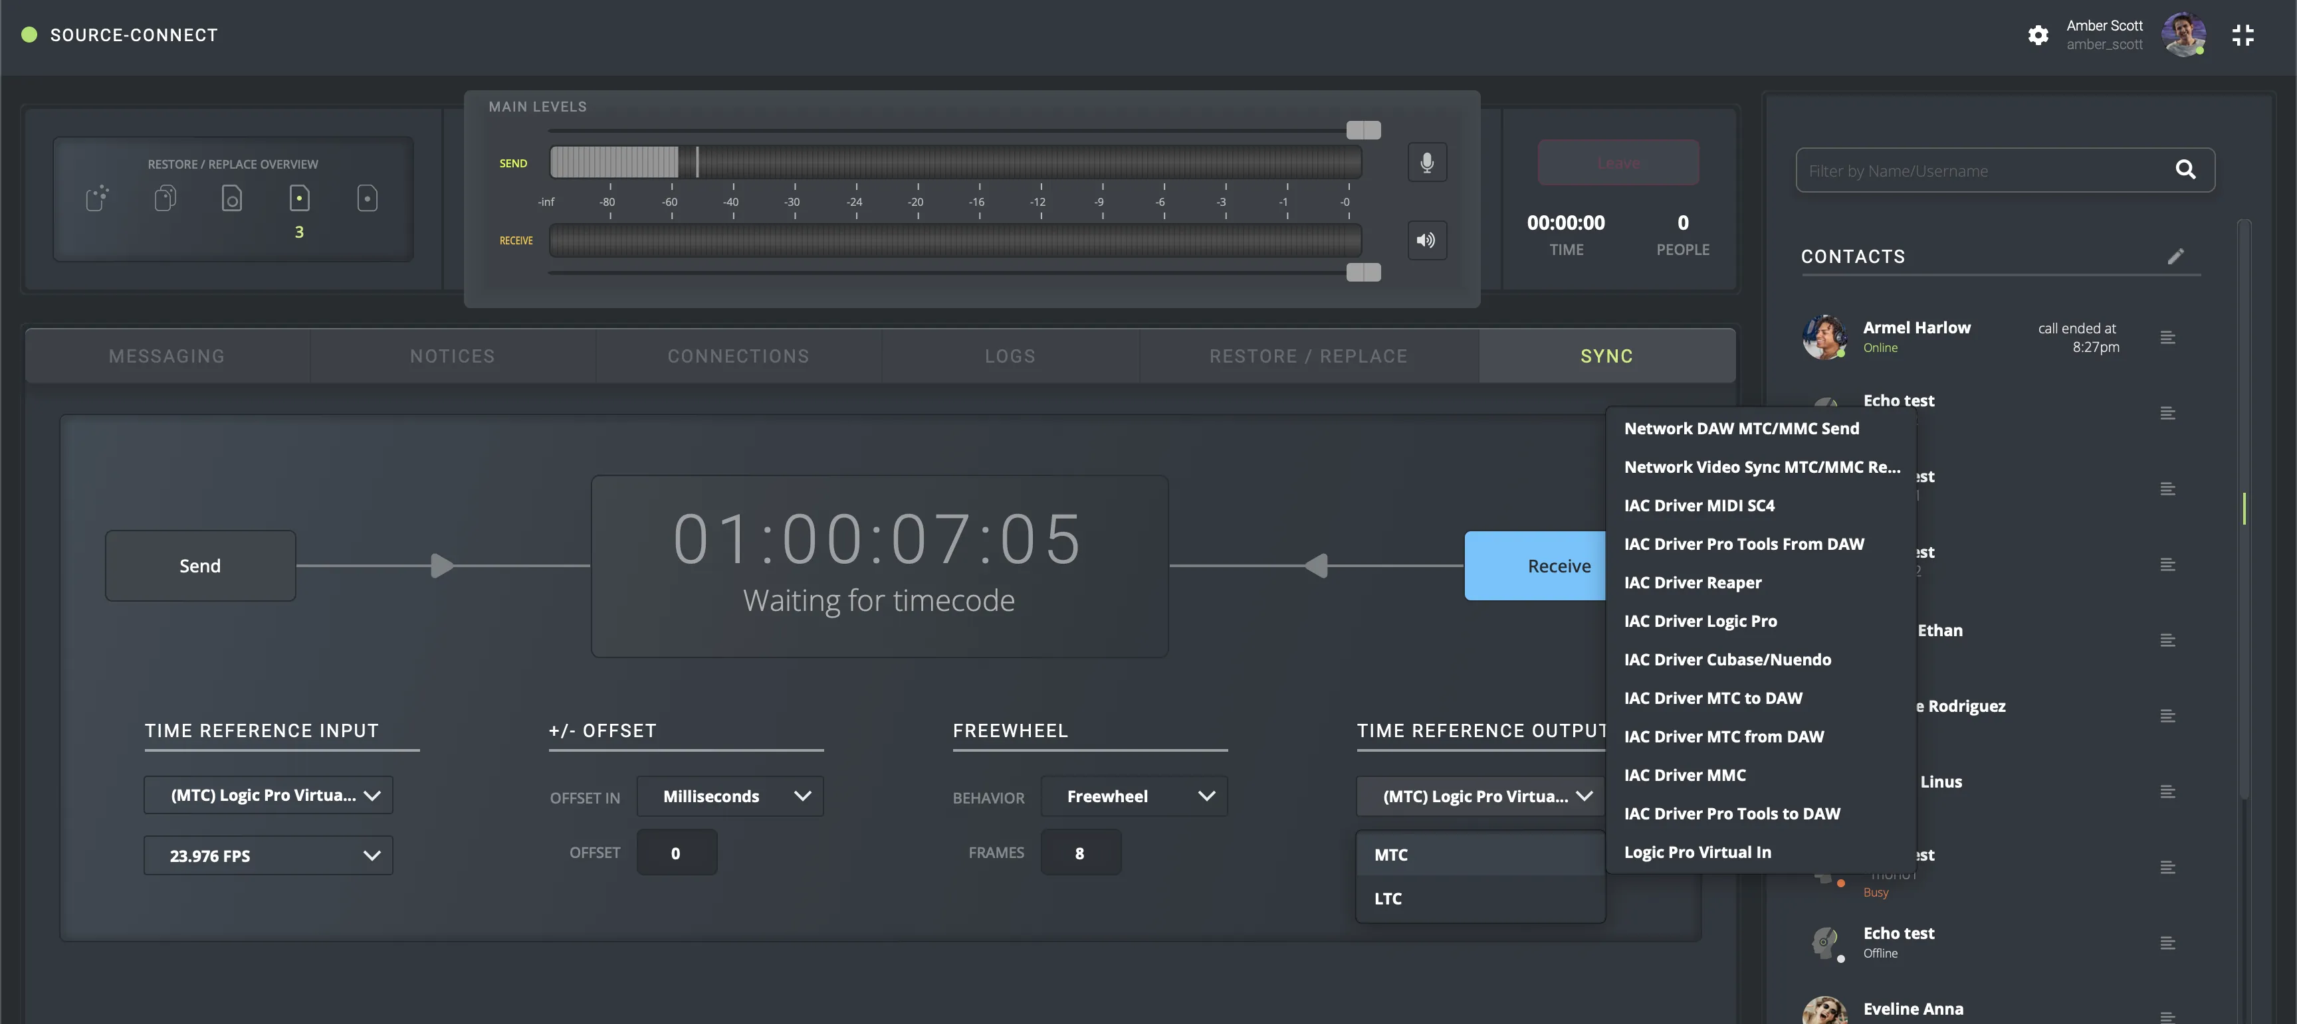Screen dimensions: 2297x1024
Task: Open the Connections tab
Action: point(738,355)
